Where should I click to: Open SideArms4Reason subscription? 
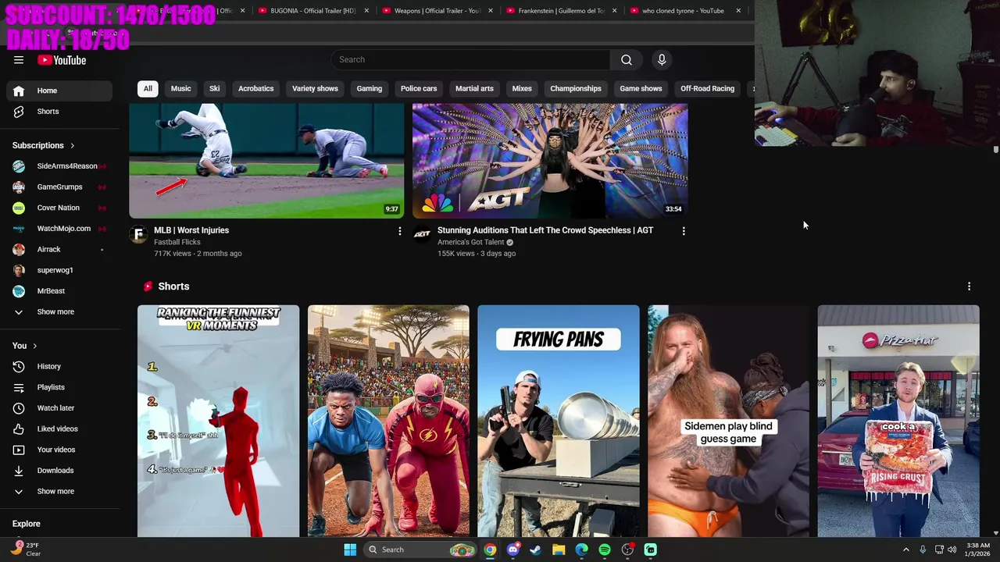59,166
